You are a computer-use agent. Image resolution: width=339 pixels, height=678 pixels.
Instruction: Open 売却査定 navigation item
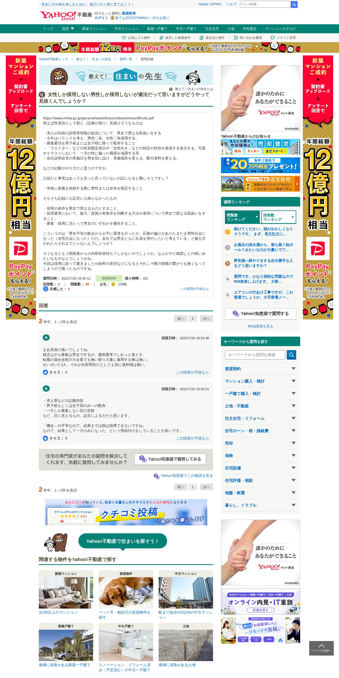(250, 29)
